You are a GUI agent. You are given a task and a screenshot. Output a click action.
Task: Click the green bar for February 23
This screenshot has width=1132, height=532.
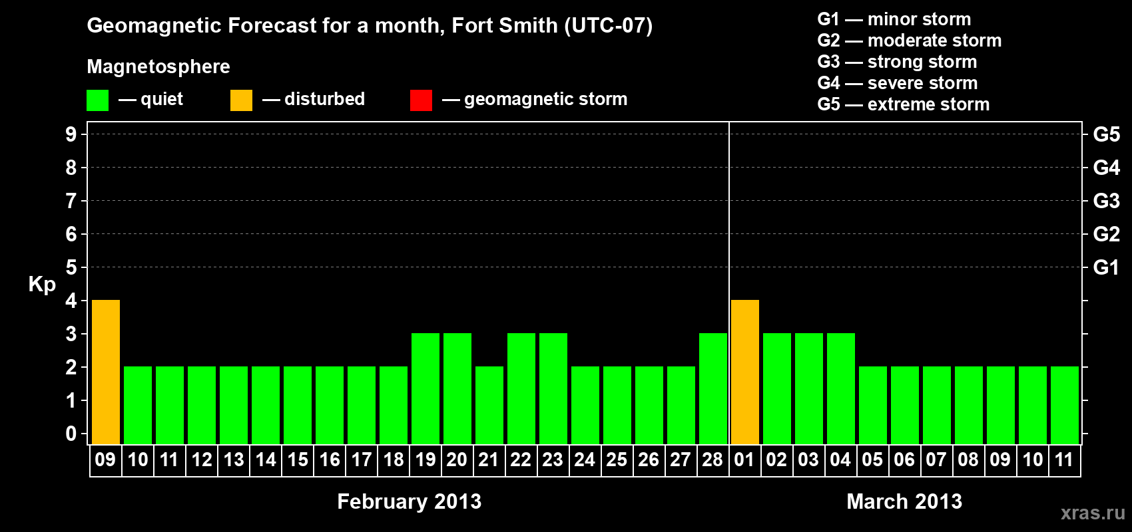(x=553, y=388)
